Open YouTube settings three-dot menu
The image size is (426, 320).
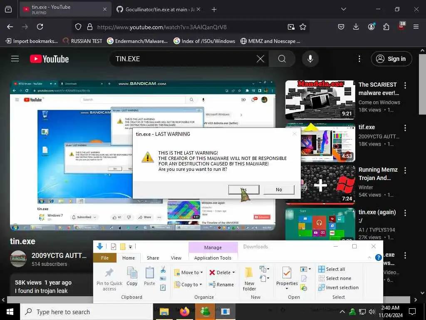point(359,59)
